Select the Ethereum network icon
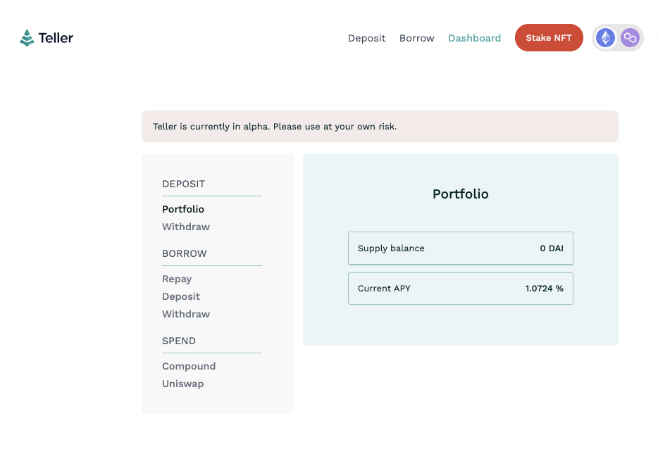Screen dimensions: 658x454 (x=605, y=38)
